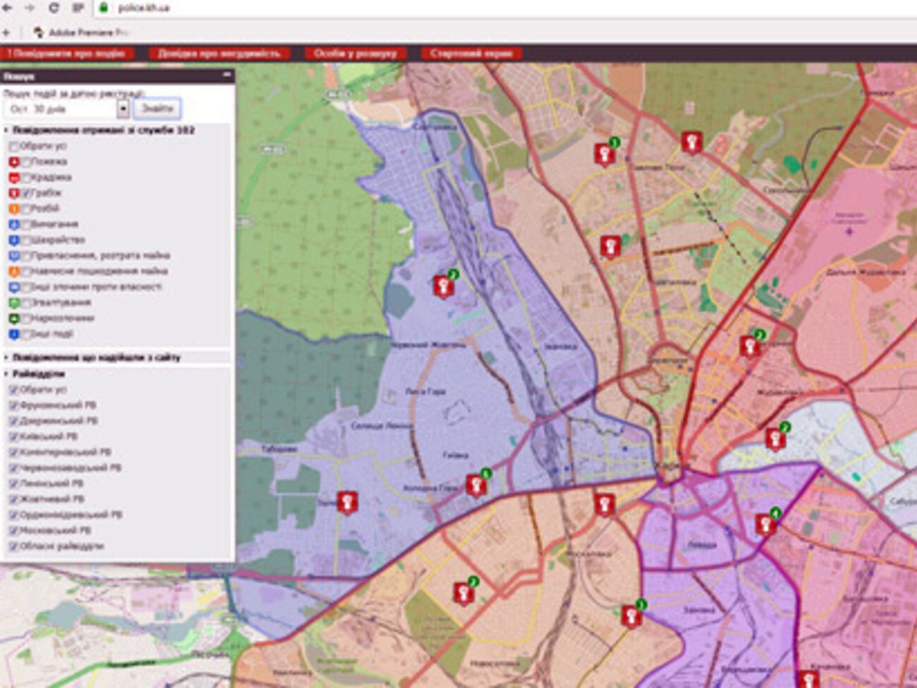This screenshot has height=688, width=917.
Task: Expand the Повідомлення що надійшли з сайту section
Action: (x=96, y=358)
